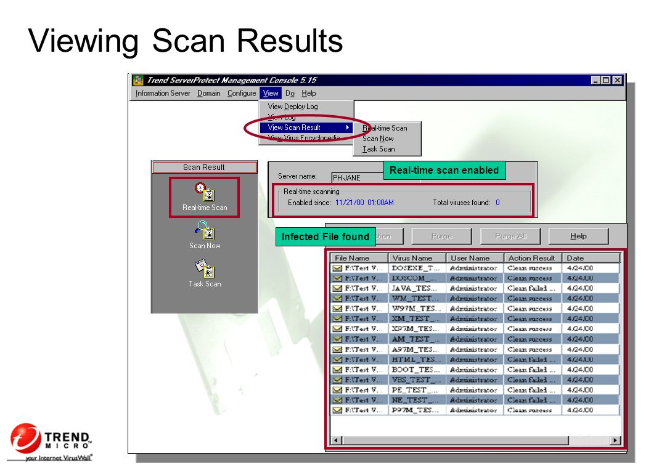Click envelope icon of the A97M_TES row
This screenshot has height=473, width=651.
tap(338, 349)
